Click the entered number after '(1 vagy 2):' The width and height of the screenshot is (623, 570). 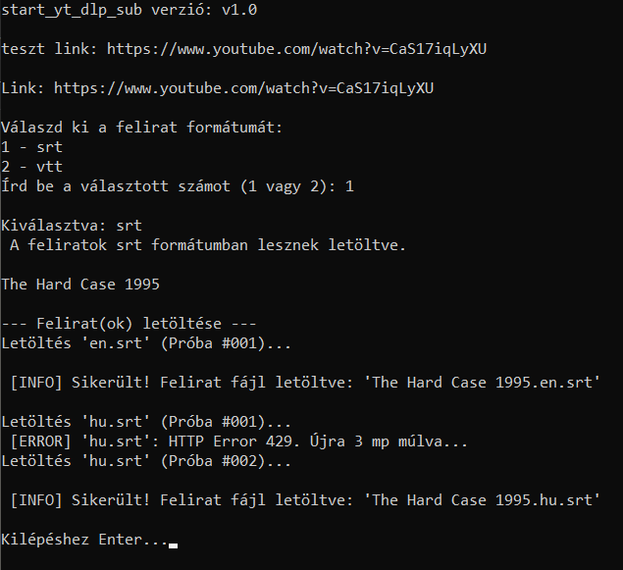(x=349, y=186)
